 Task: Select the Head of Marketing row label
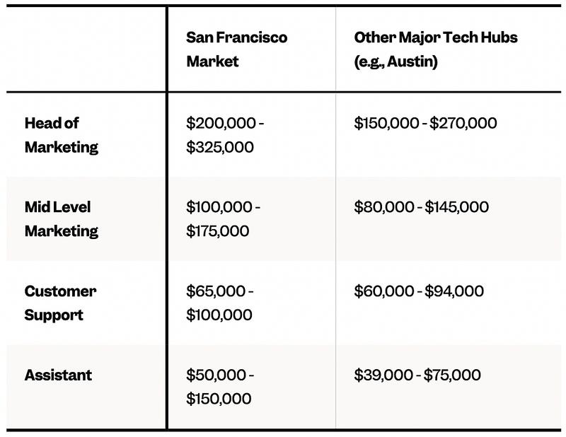pos(61,134)
